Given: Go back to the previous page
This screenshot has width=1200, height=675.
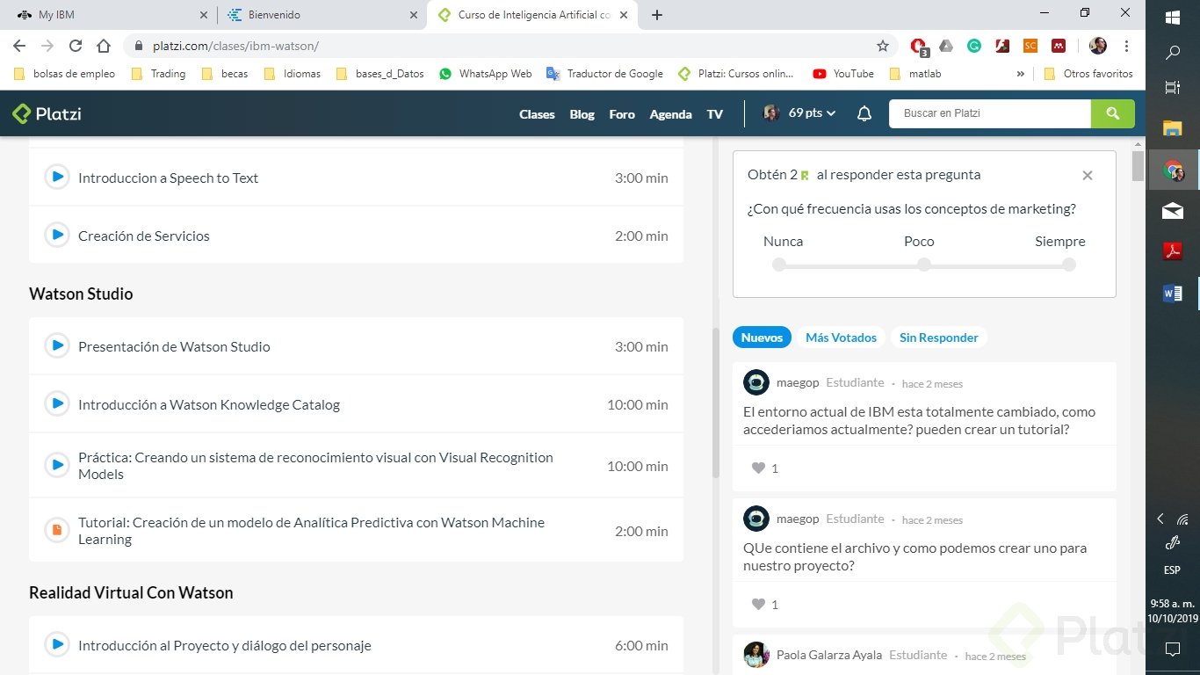Looking at the screenshot, I should pos(19,46).
